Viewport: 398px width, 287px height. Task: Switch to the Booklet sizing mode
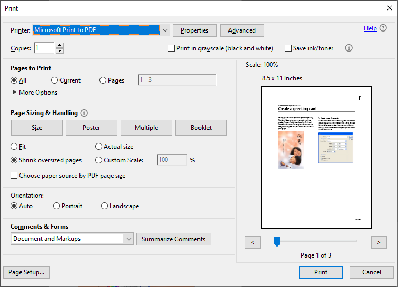[x=201, y=128]
